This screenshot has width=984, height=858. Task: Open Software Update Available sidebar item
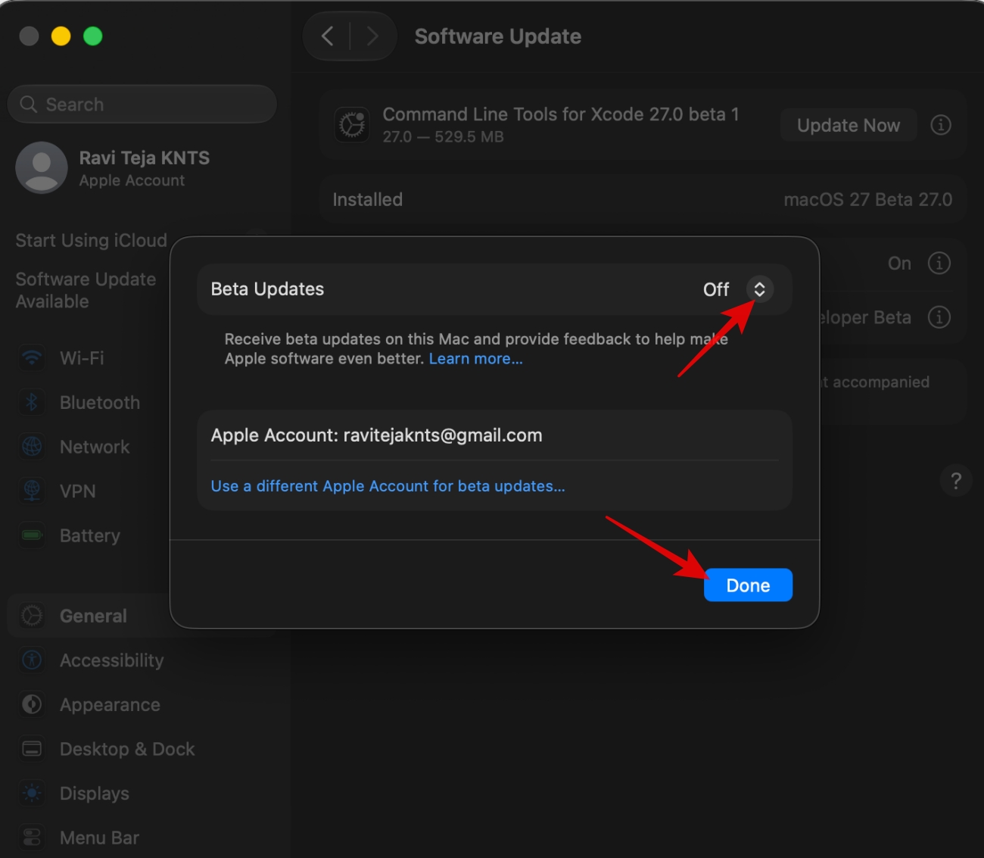pyautogui.click(x=86, y=290)
